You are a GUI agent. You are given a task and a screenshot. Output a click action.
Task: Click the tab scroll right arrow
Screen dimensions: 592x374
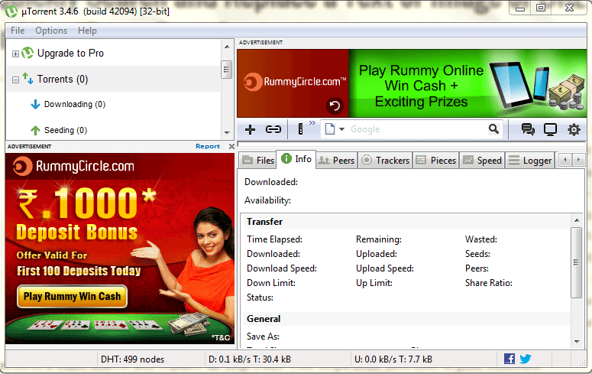[x=578, y=160]
